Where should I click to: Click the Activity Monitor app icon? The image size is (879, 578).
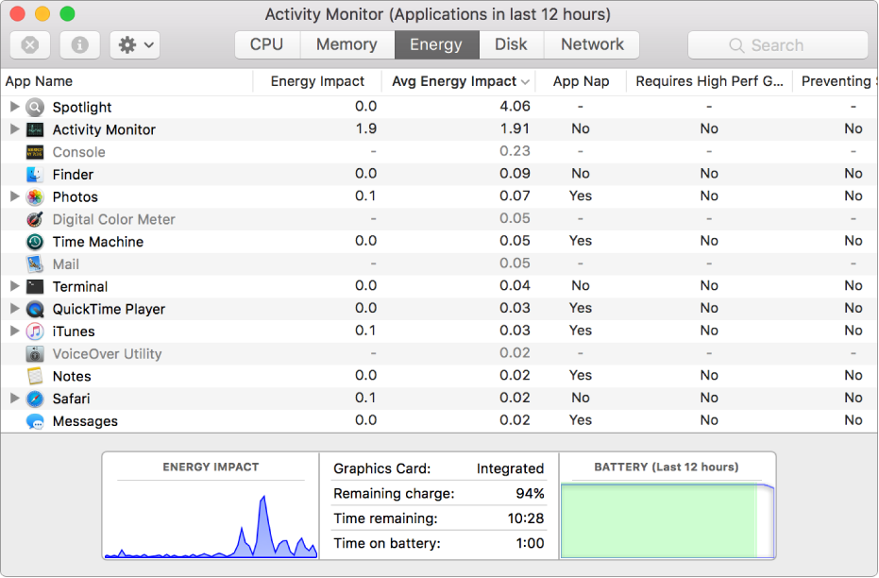click(x=35, y=129)
